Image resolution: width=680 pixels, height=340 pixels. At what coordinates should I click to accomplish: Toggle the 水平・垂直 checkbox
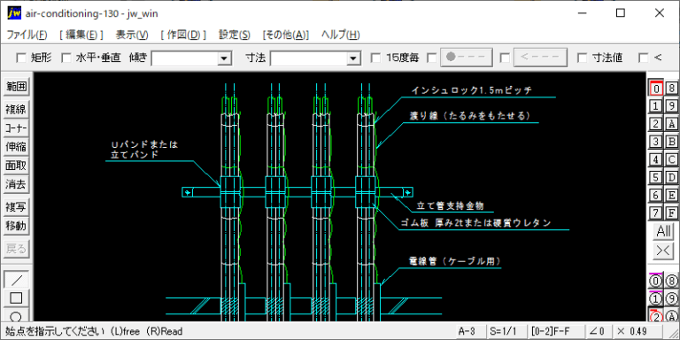pyautogui.click(x=66, y=58)
